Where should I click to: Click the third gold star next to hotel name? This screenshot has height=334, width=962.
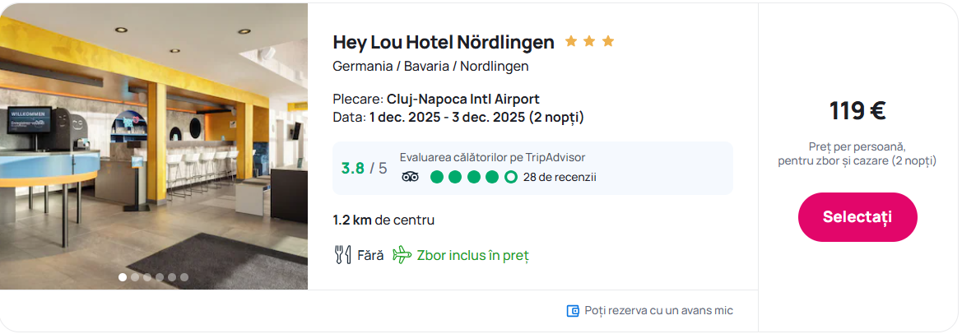[608, 41]
